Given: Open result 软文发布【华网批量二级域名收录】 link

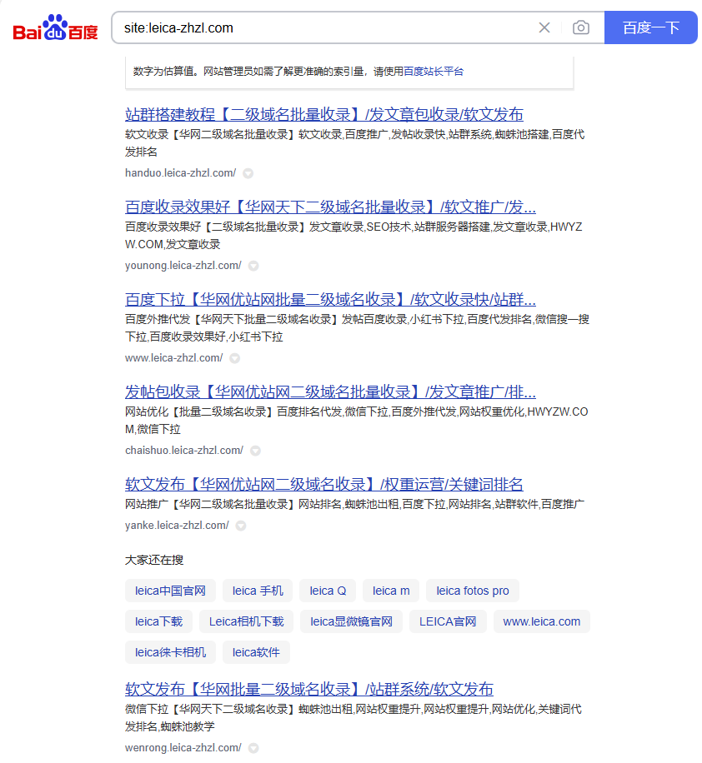Looking at the screenshot, I should (x=309, y=689).
